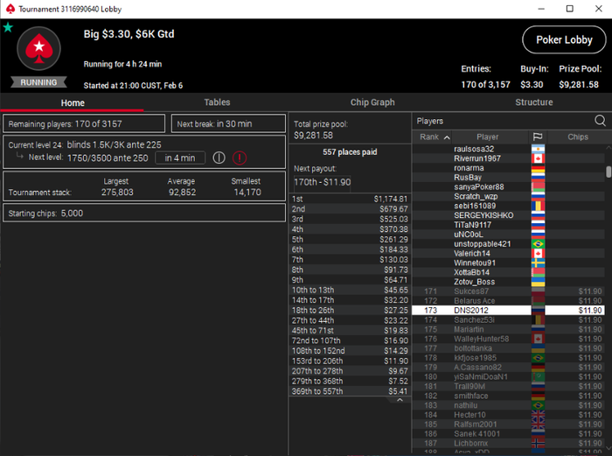Select player DNS2012 row
Viewport: 612px width, 456px height.
click(509, 310)
